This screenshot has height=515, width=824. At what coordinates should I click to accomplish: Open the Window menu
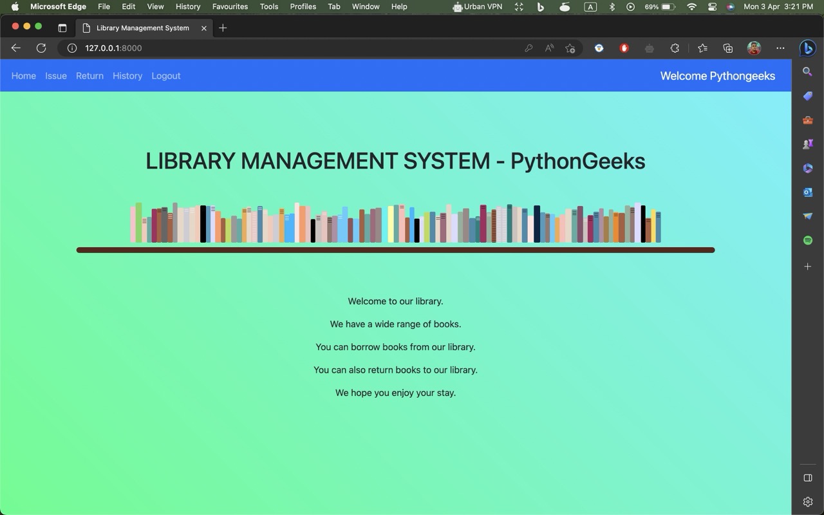tap(366, 6)
